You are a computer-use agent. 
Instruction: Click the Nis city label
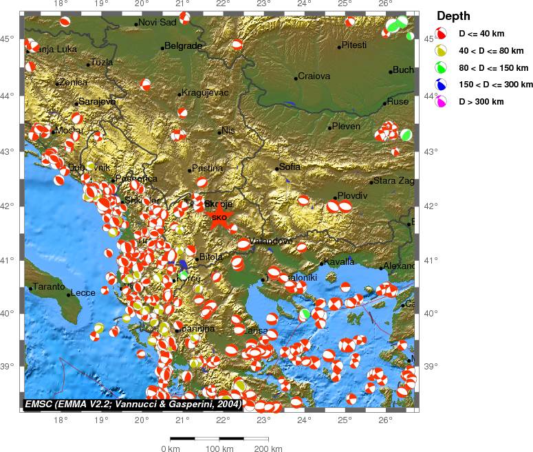[228, 130]
